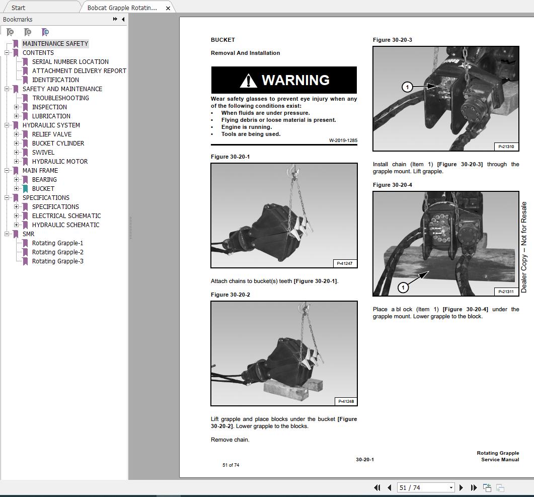Viewport: 534px width, 497px height.
Task: Open the page number dropdown
Action: [x=451, y=487]
